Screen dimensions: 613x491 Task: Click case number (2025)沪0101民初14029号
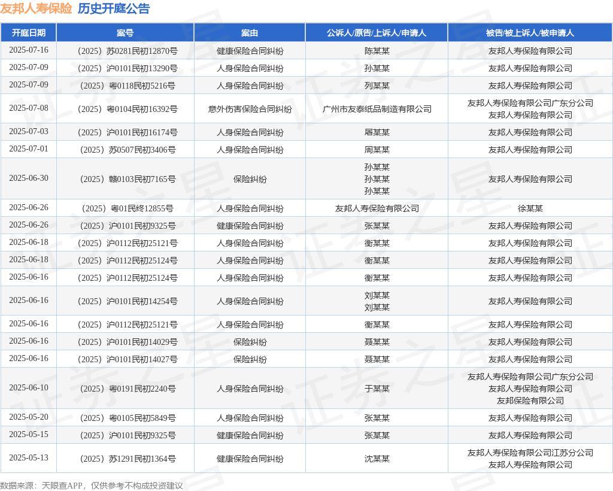125,342
